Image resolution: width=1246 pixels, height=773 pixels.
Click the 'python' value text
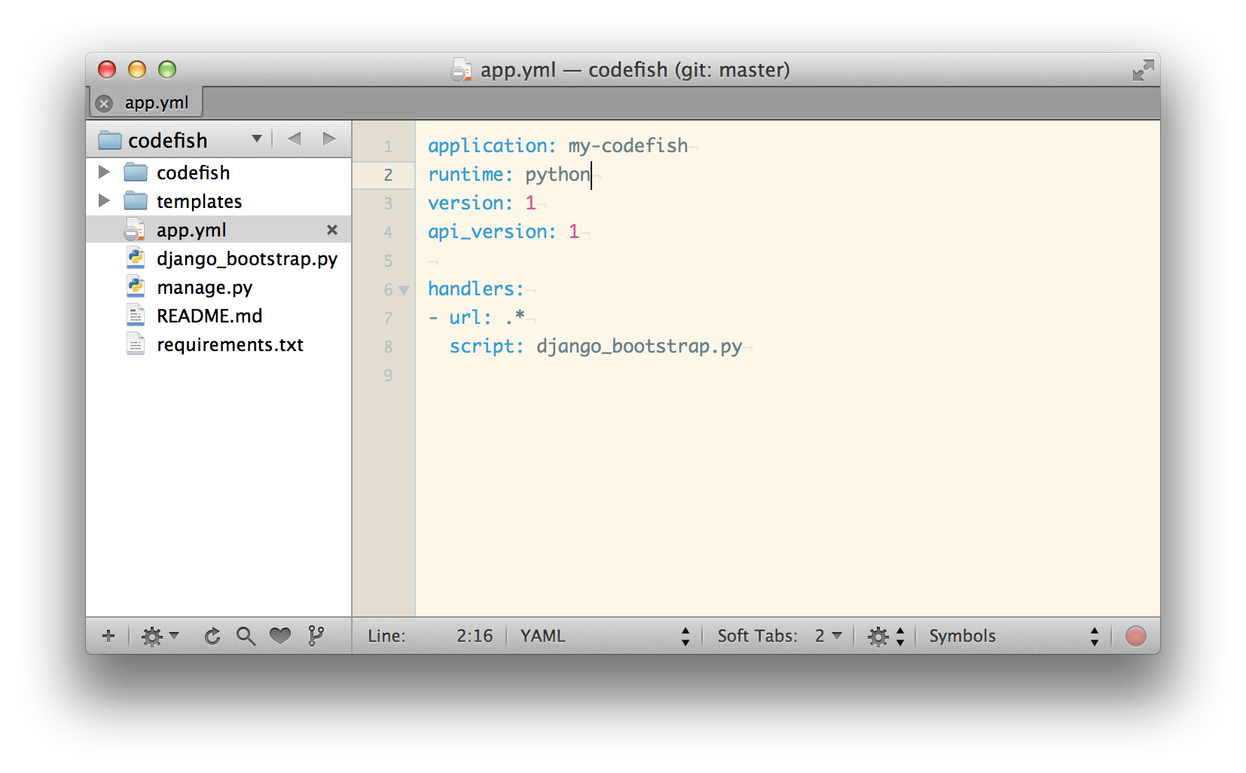point(557,174)
